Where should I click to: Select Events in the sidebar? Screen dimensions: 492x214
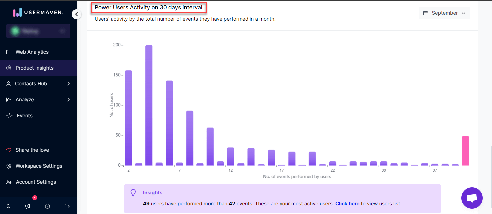pyautogui.click(x=24, y=115)
